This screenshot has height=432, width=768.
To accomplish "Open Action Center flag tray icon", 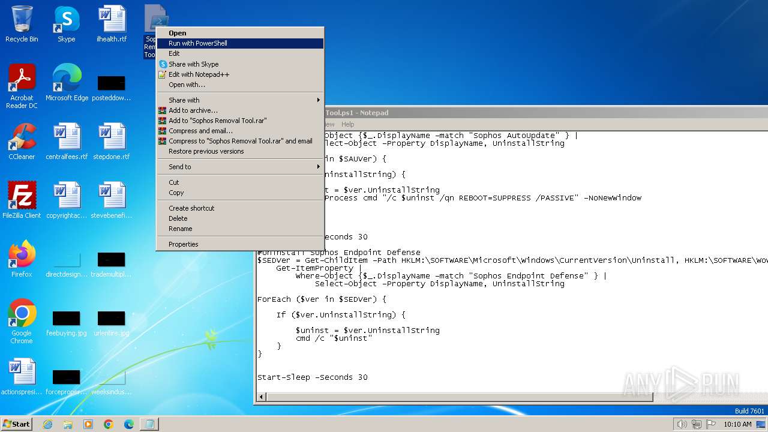I will click(x=710, y=424).
